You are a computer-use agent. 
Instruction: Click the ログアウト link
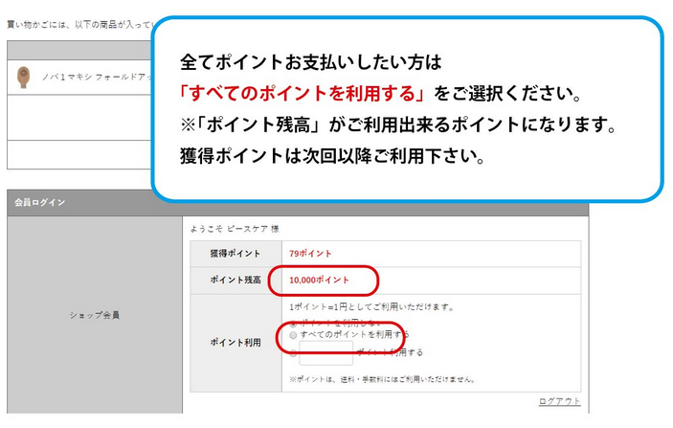[559, 401]
